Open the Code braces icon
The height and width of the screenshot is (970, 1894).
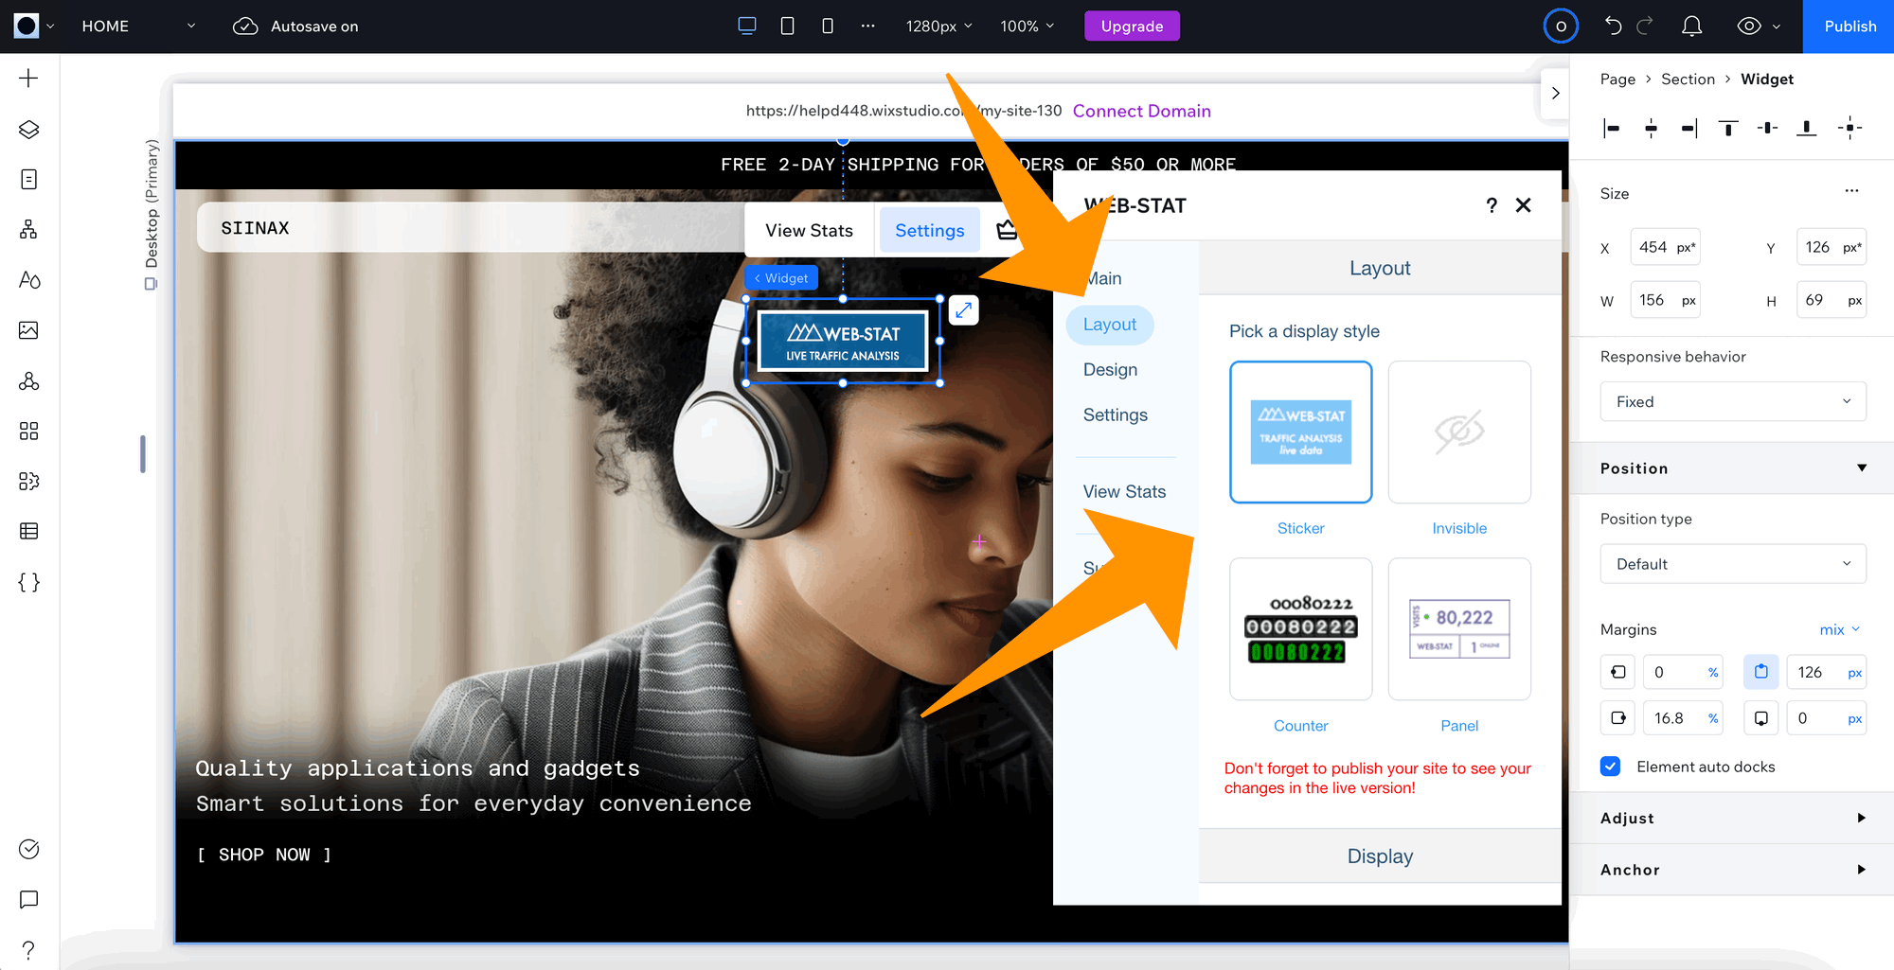[x=28, y=582]
